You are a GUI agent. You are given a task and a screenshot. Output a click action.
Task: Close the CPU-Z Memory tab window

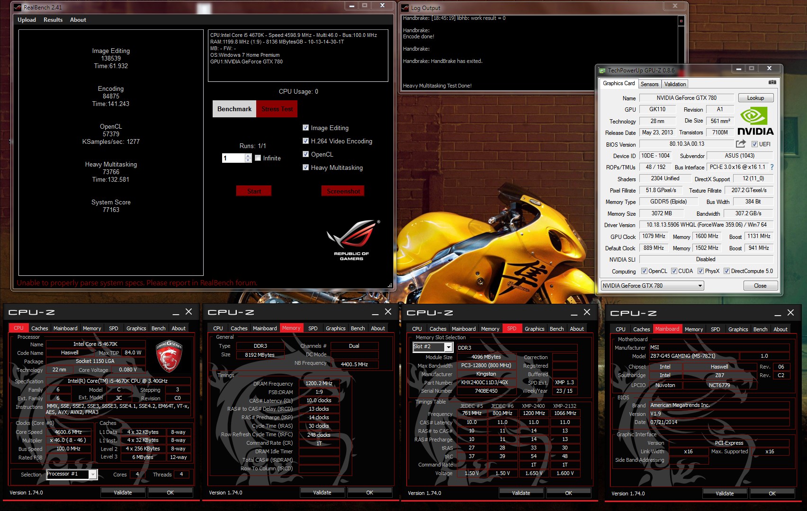[388, 312]
